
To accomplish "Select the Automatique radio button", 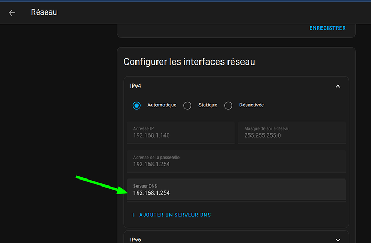I will tap(137, 105).
